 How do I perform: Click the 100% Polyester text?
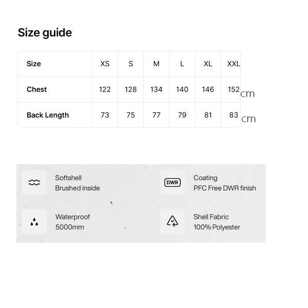tap(217, 227)
